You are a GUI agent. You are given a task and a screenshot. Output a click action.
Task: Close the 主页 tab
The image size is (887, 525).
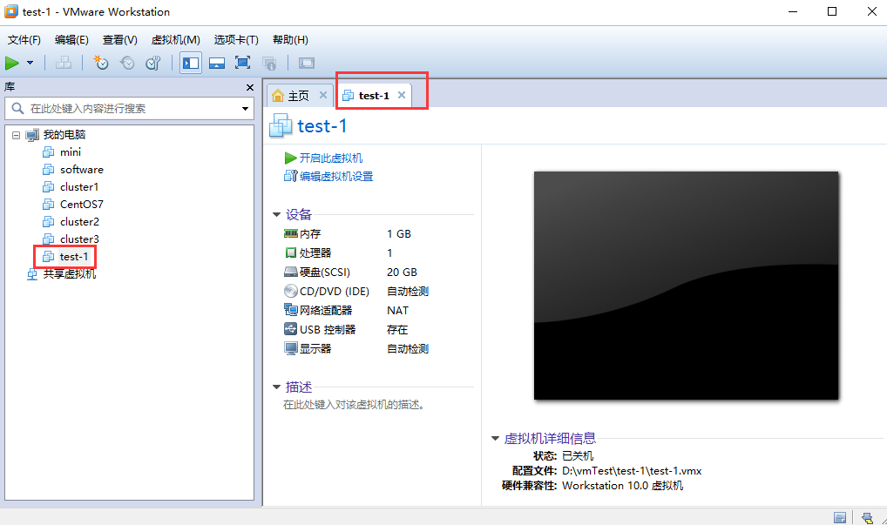coord(323,95)
